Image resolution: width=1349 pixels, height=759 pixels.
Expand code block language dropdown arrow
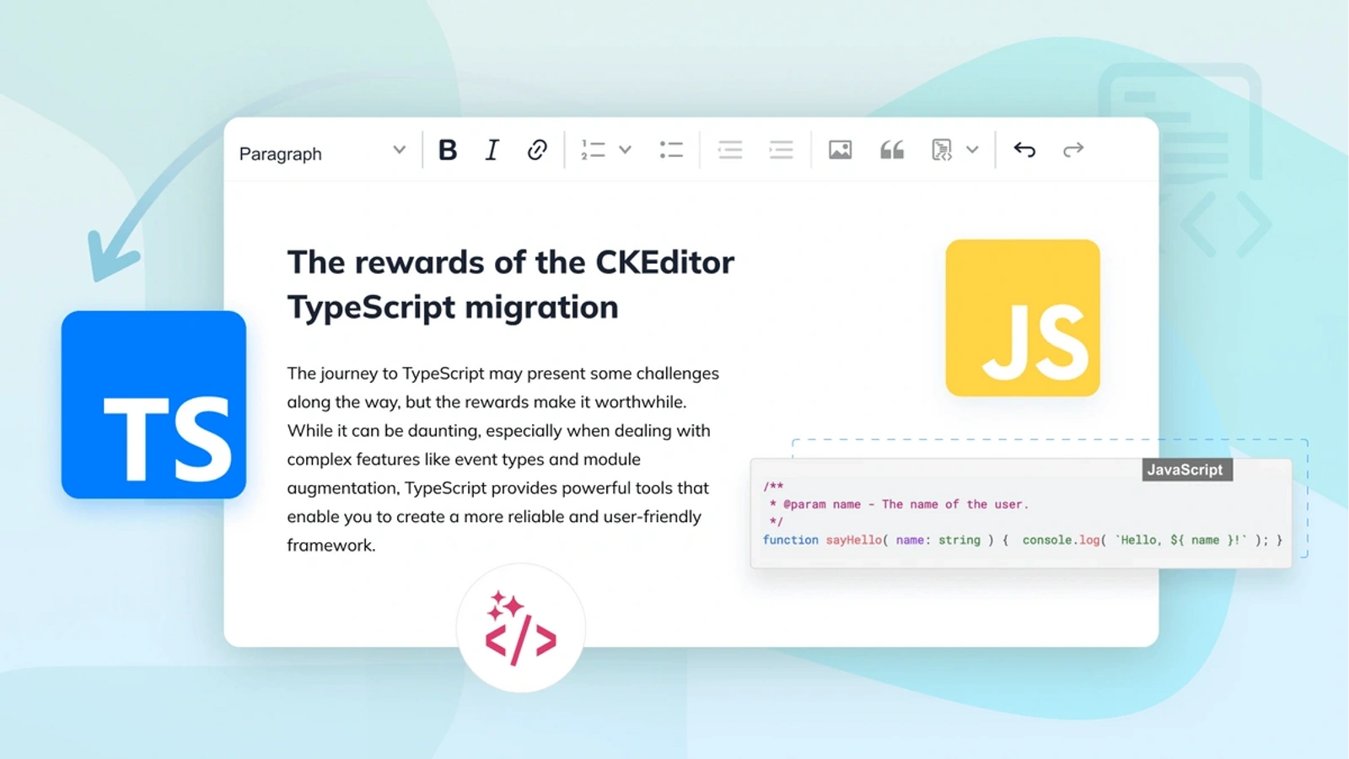click(x=972, y=150)
